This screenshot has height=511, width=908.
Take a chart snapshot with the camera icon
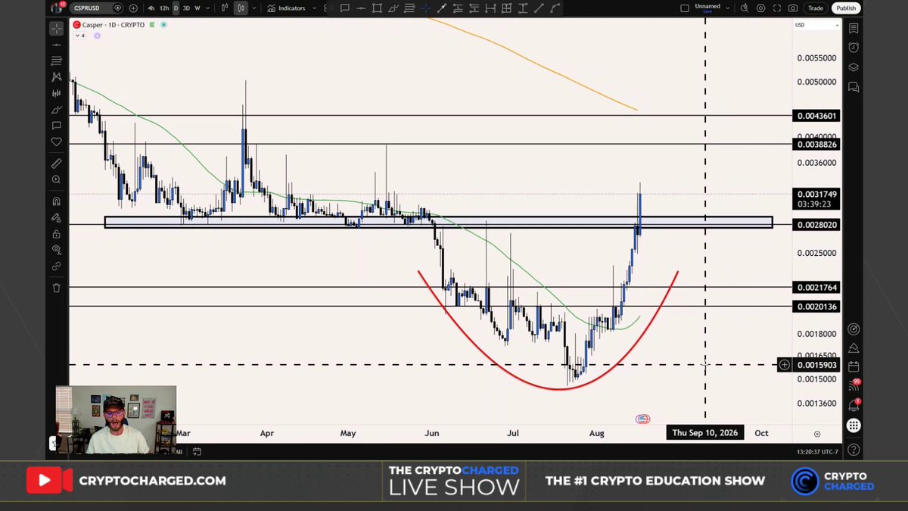pos(792,8)
